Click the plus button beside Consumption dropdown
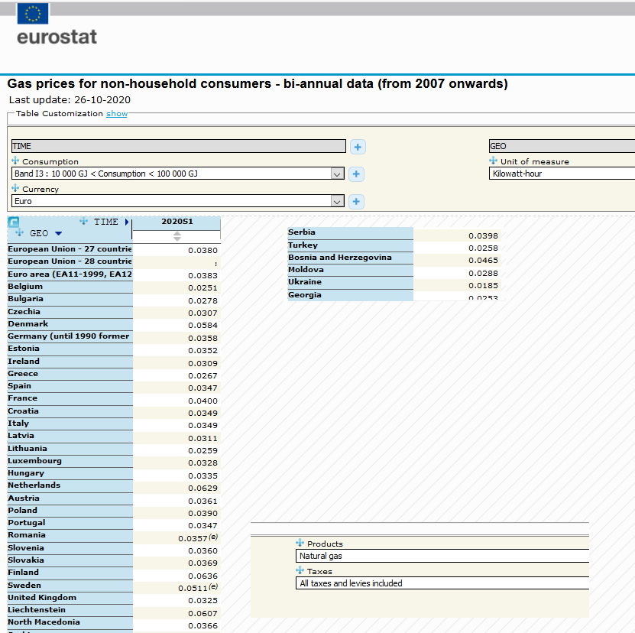This screenshot has width=635, height=633. (356, 174)
